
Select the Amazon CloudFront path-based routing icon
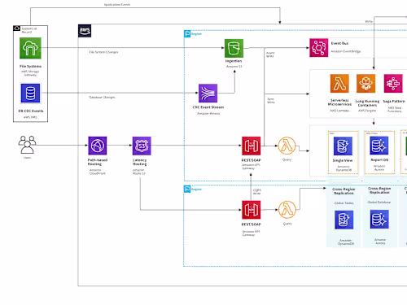pos(98,146)
